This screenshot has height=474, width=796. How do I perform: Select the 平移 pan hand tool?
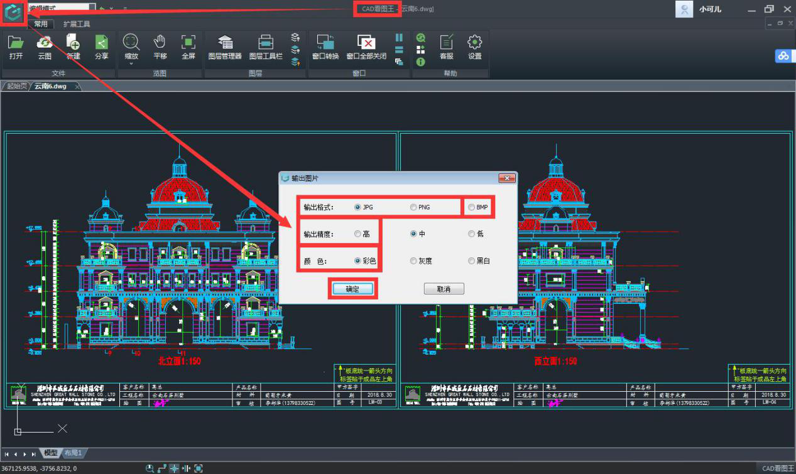pyautogui.click(x=160, y=43)
